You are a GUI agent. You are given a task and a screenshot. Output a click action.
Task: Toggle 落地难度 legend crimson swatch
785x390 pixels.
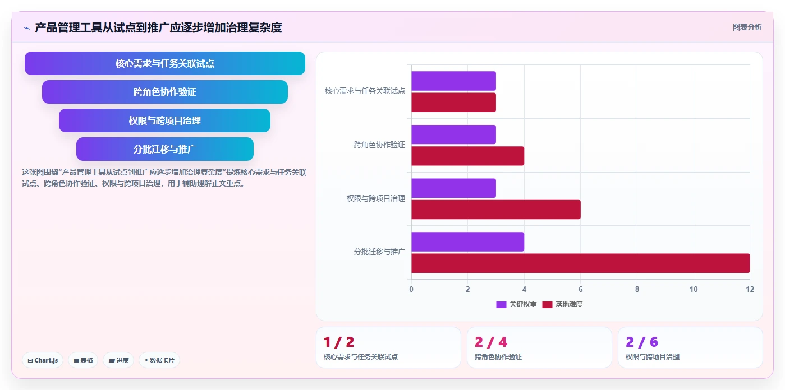click(x=547, y=304)
